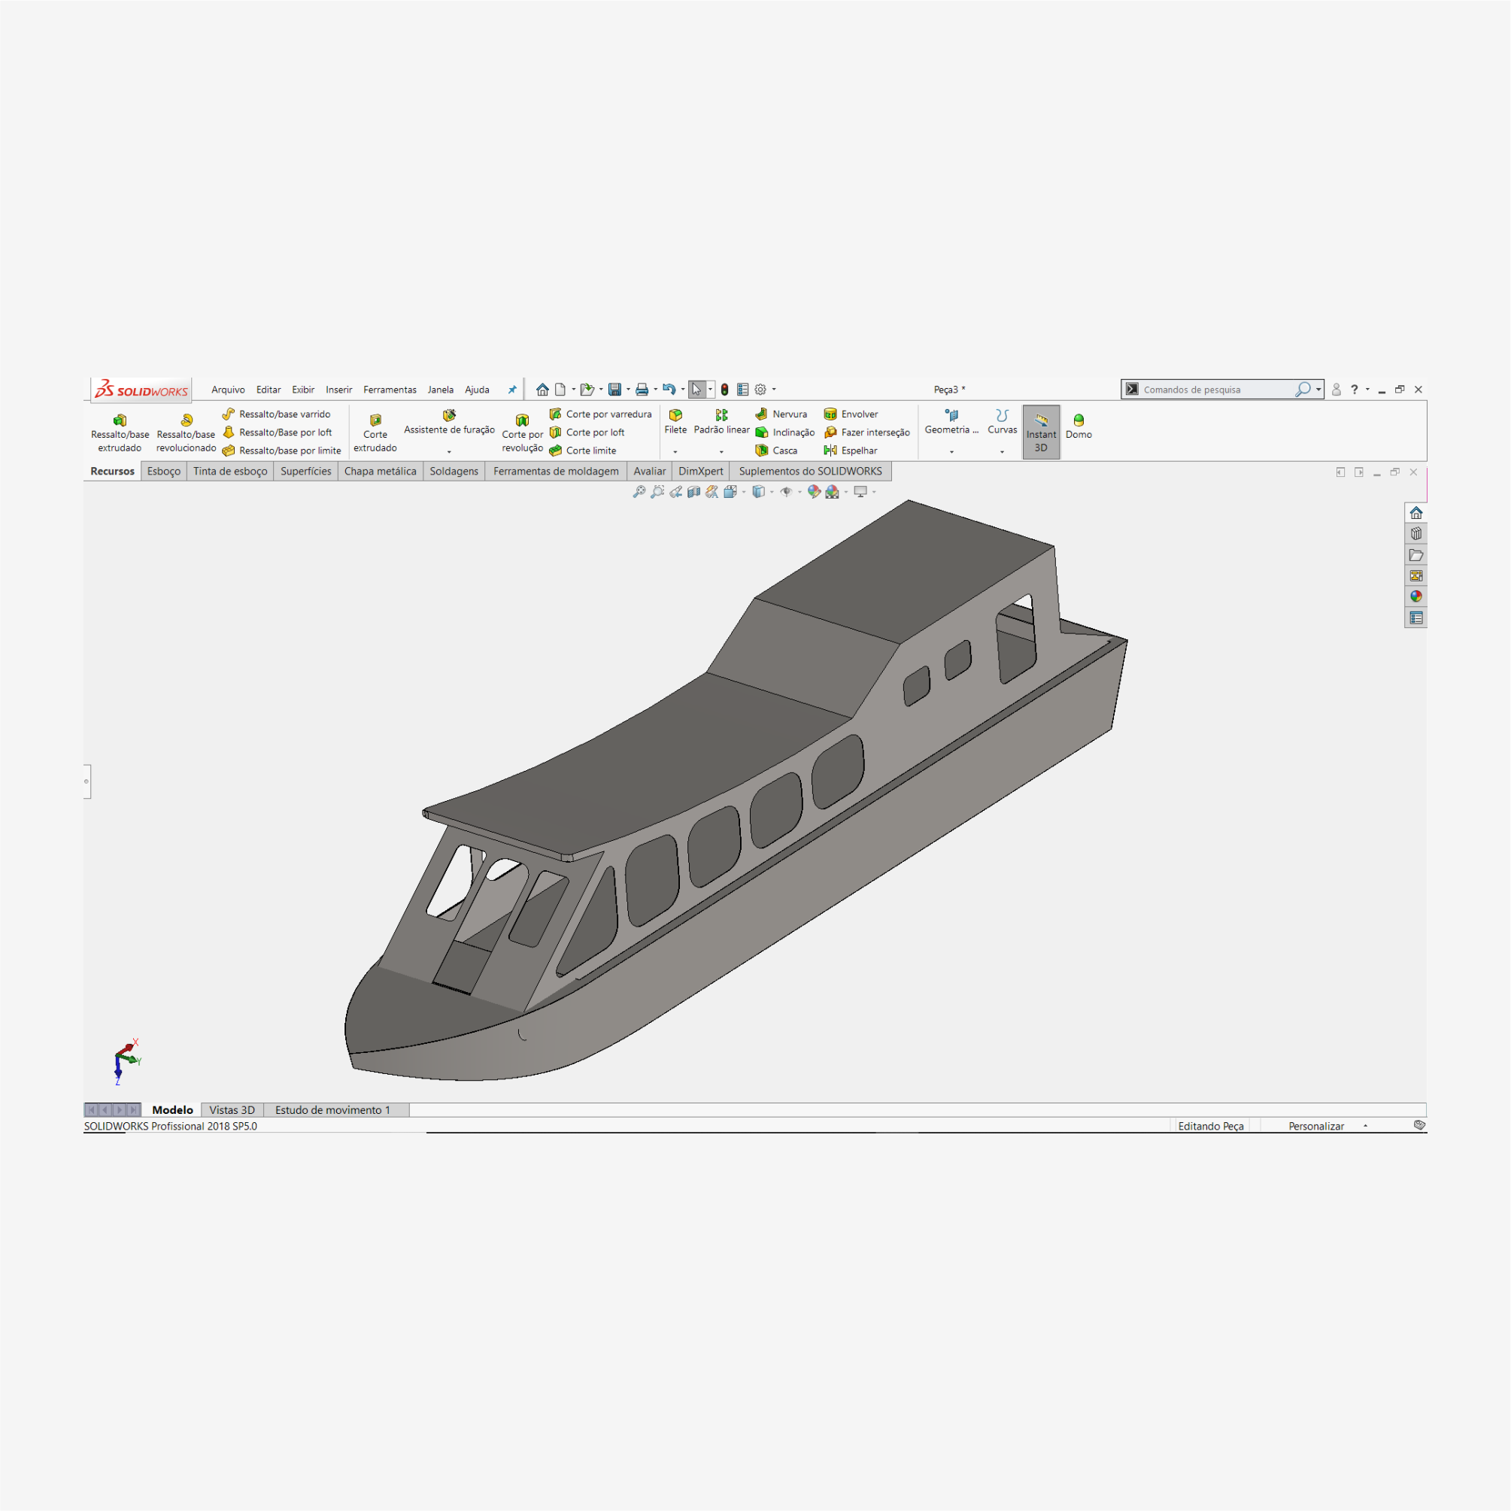The height and width of the screenshot is (1511, 1511).
Task: Click the Rebuild traffic light icon
Action: (725, 390)
